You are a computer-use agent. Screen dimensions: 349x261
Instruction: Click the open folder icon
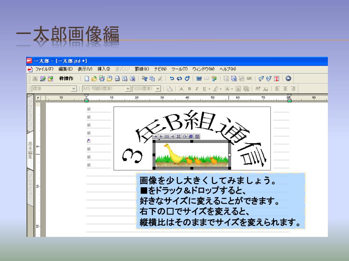pyautogui.click(x=94, y=79)
